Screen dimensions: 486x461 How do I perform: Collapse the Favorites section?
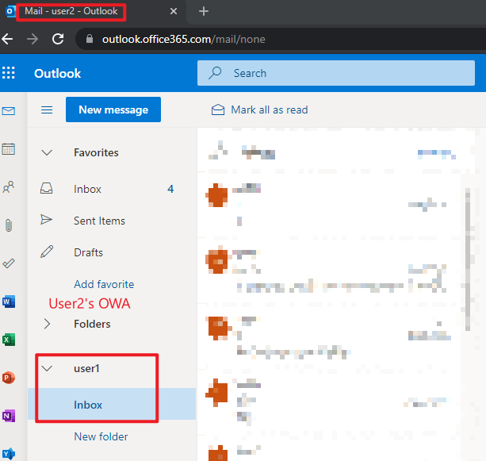(47, 152)
